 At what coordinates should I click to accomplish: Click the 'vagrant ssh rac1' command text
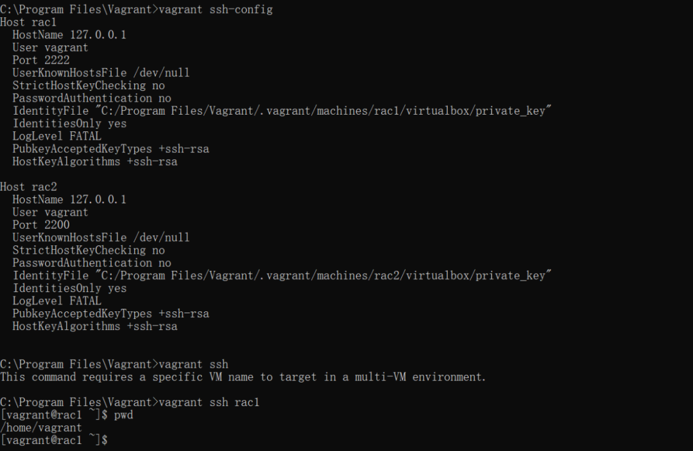(209, 402)
